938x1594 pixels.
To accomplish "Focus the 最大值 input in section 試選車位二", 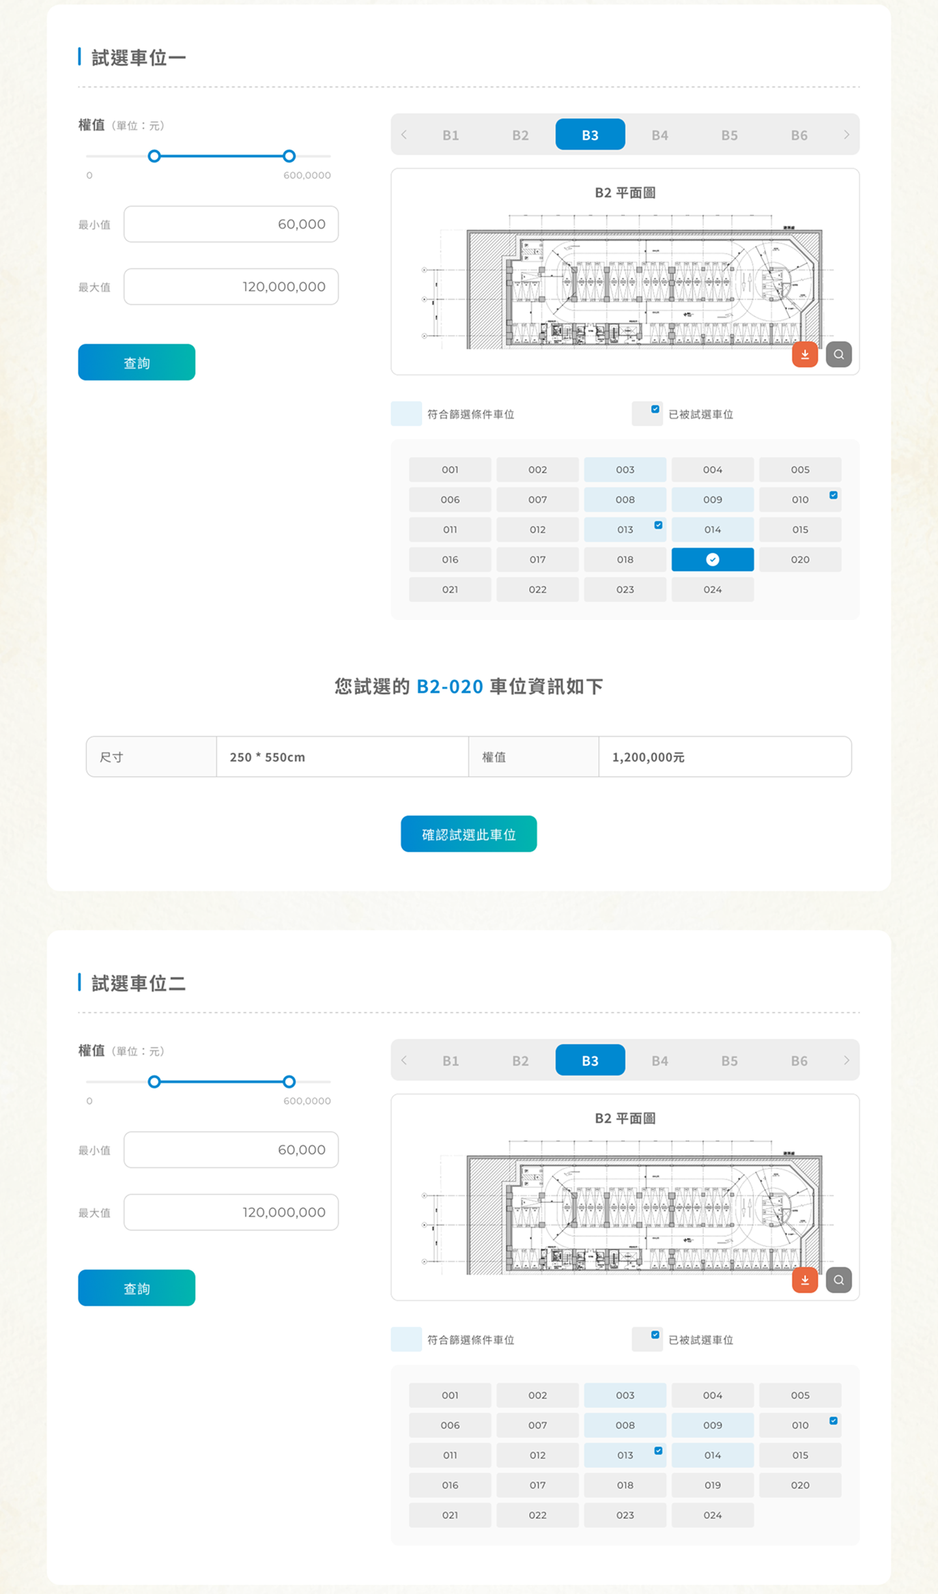I will click(x=231, y=1212).
